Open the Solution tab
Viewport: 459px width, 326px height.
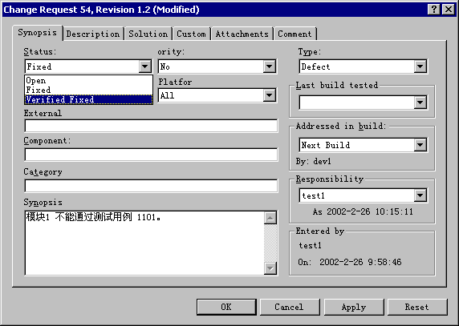click(x=148, y=34)
